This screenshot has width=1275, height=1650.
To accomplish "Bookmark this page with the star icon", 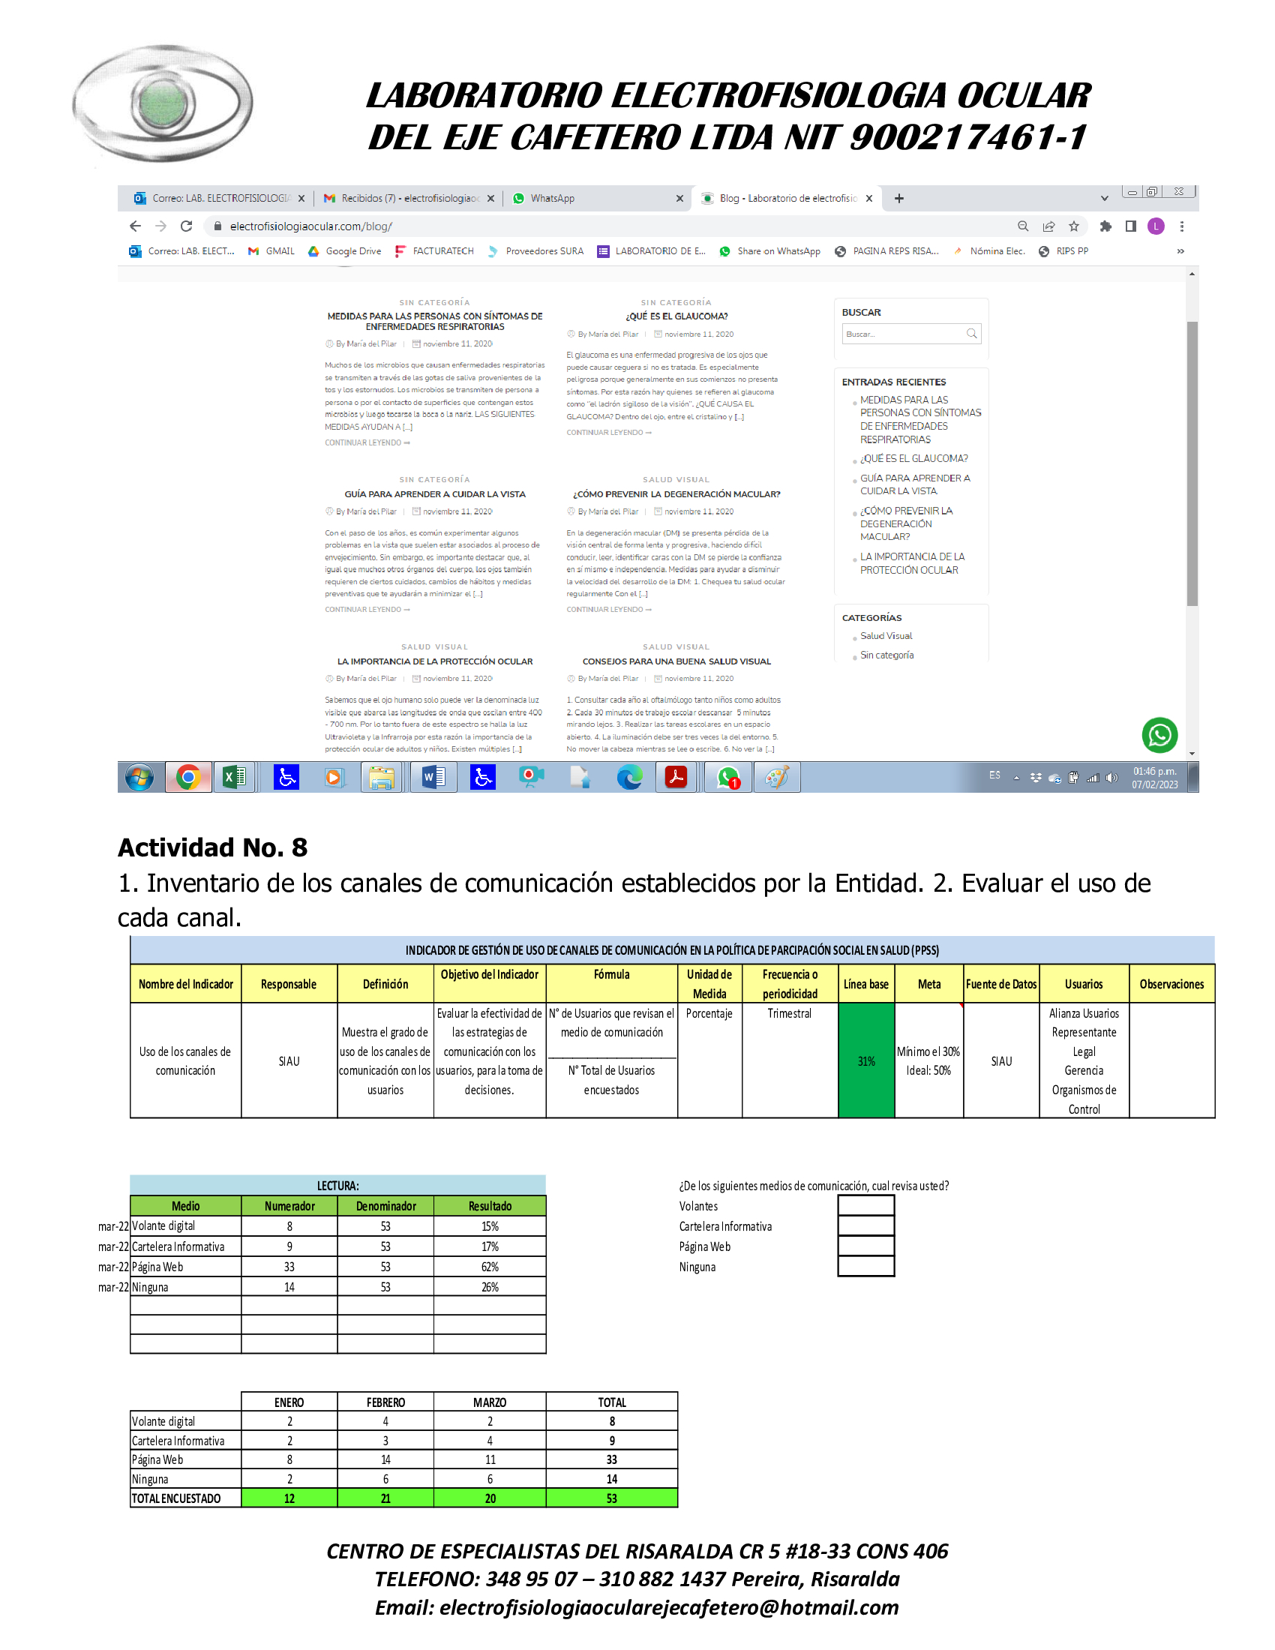I will click(1073, 226).
